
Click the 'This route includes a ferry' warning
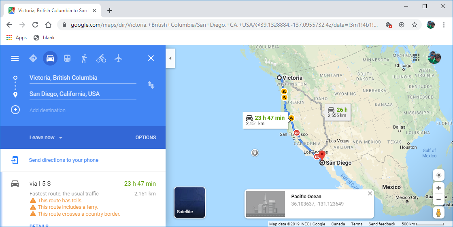pyautogui.click(x=68, y=207)
